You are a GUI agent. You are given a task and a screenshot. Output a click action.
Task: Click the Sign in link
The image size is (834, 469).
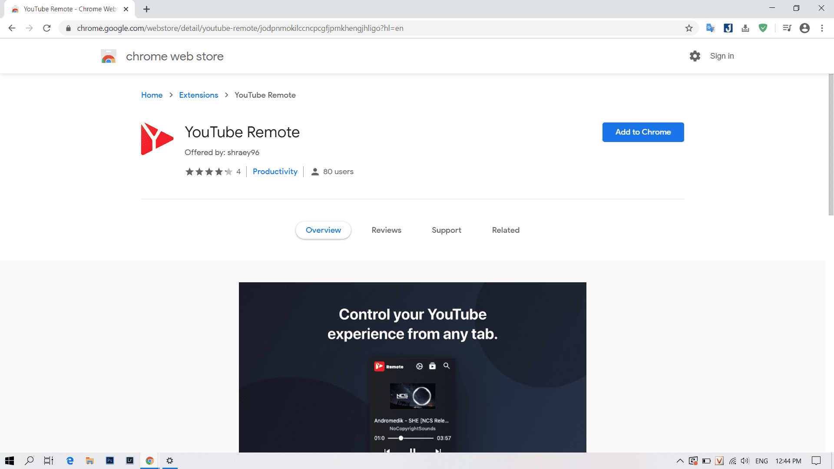[721, 56]
